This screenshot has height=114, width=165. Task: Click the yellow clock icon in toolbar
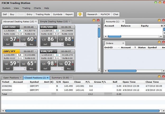(x=80, y=14)
